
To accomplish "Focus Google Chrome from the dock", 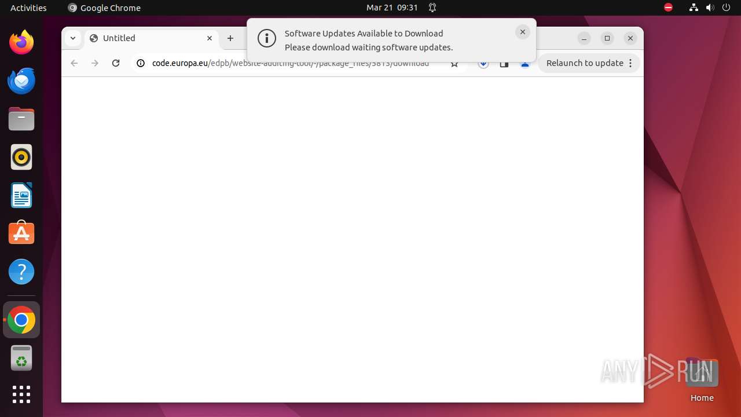I will pyautogui.click(x=21, y=320).
